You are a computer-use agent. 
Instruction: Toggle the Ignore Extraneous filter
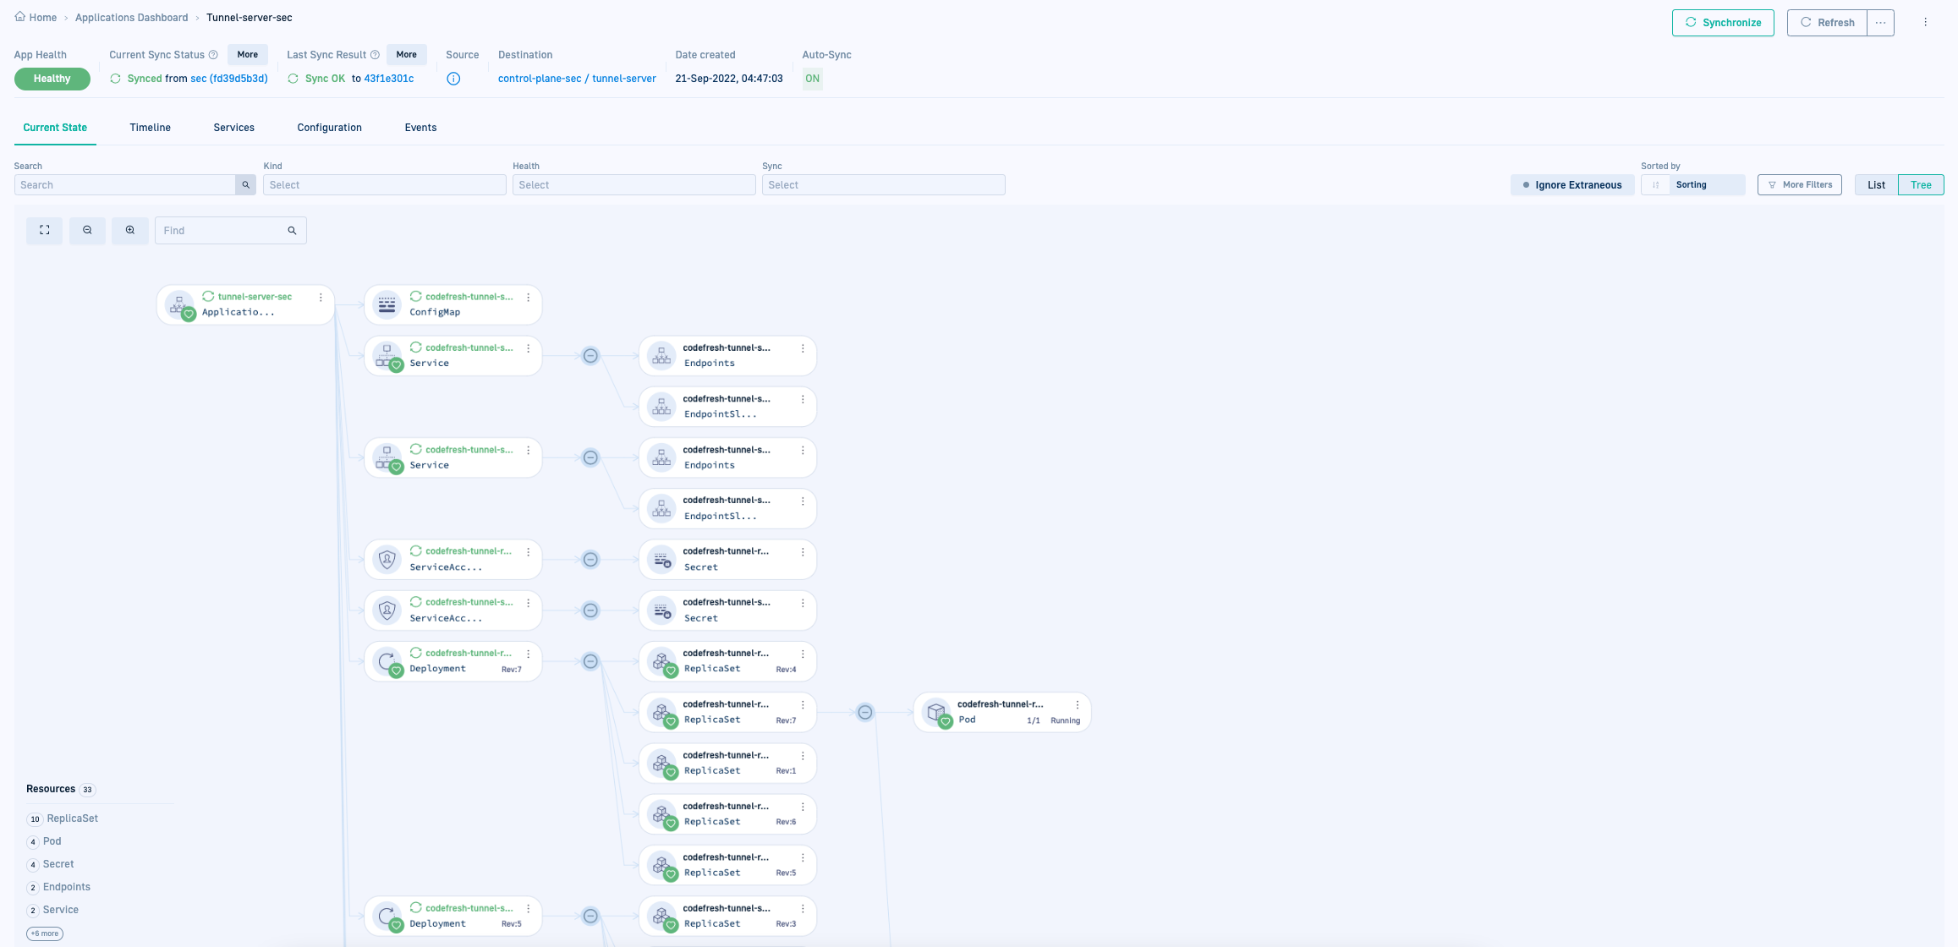tap(1571, 185)
